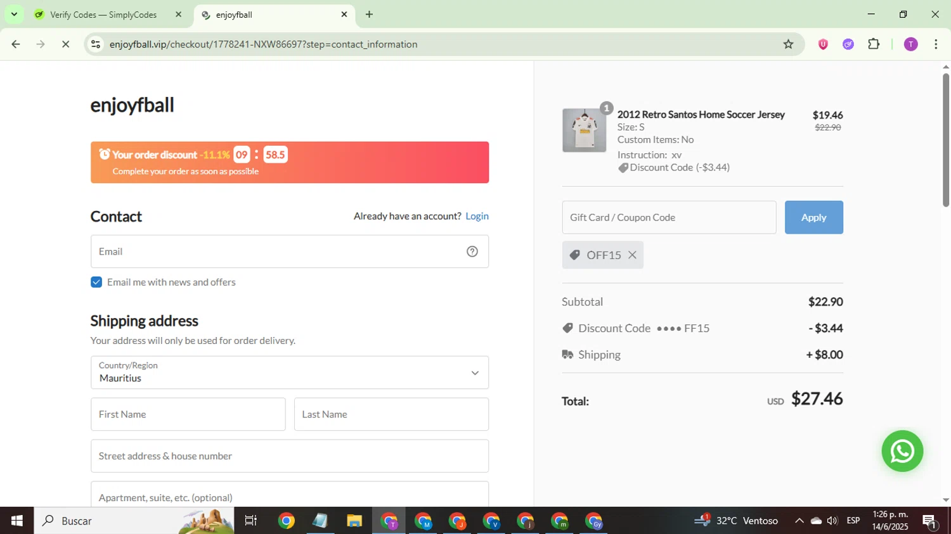Click the Apartment, suite, etc. field
The height and width of the screenshot is (534, 951).
(290, 495)
